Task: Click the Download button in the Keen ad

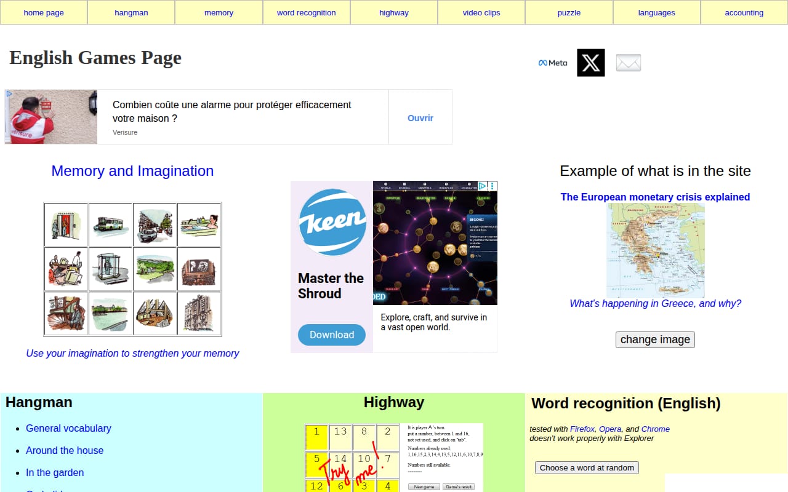Action: point(332,335)
